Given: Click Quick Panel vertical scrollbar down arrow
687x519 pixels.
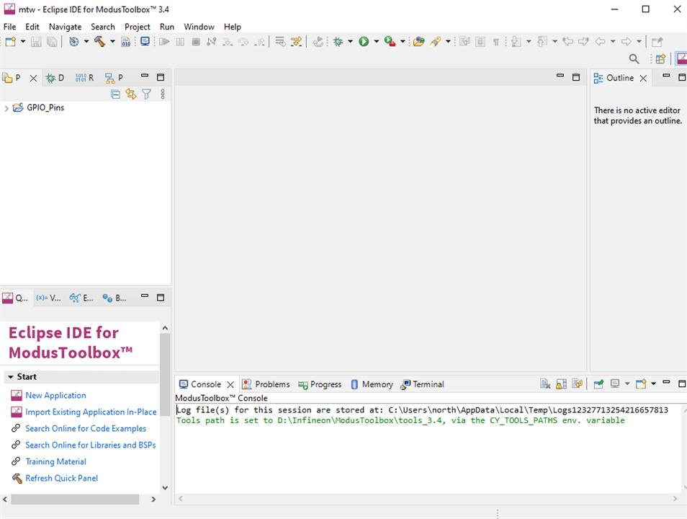Looking at the screenshot, I should [165, 487].
